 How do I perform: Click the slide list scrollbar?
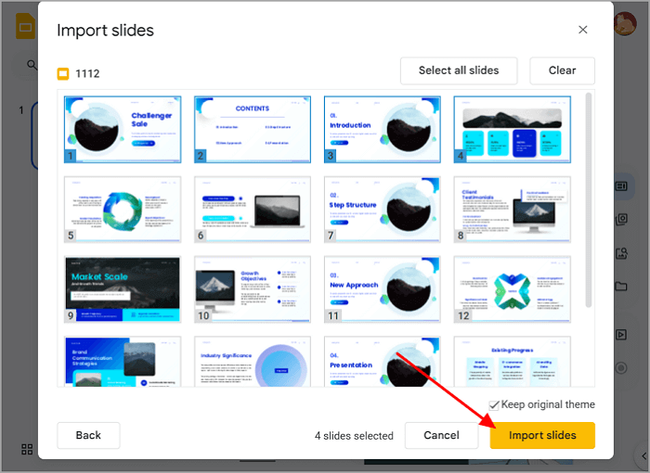pyautogui.click(x=588, y=200)
